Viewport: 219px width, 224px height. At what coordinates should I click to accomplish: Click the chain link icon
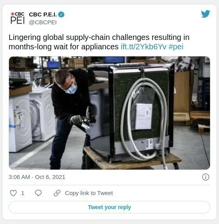tap(57, 193)
